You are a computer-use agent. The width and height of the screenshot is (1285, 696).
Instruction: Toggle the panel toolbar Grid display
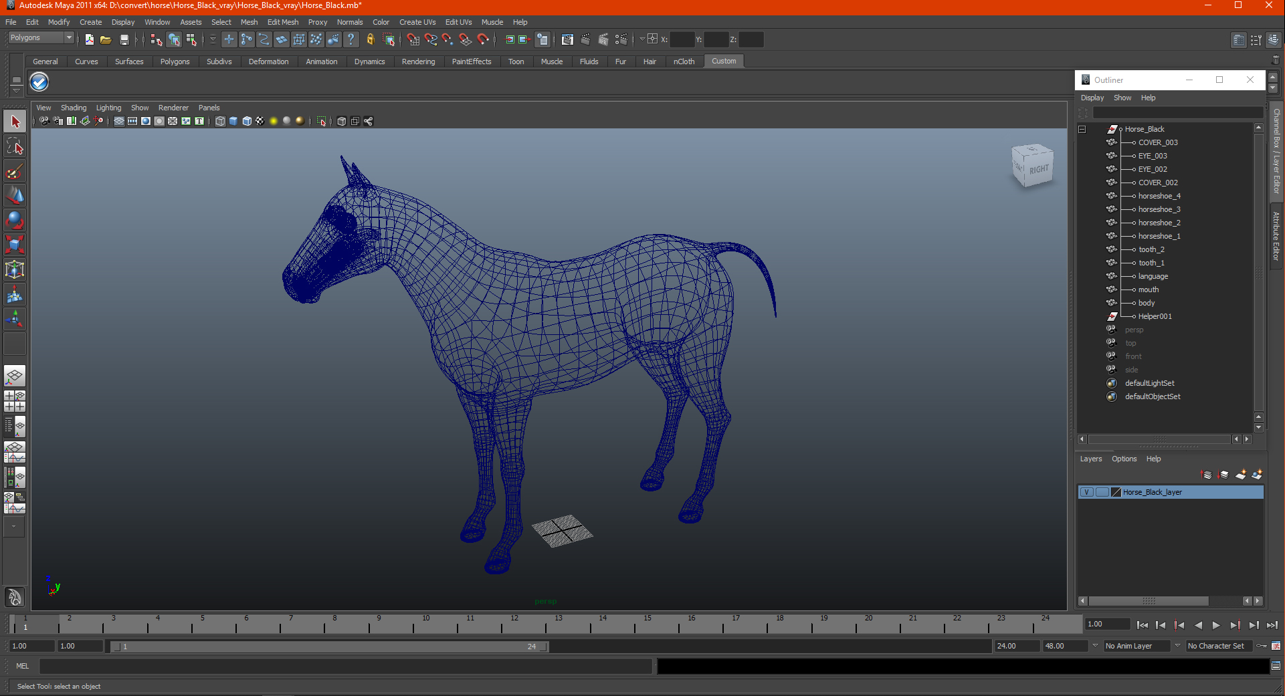pyautogui.click(x=119, y=121)
